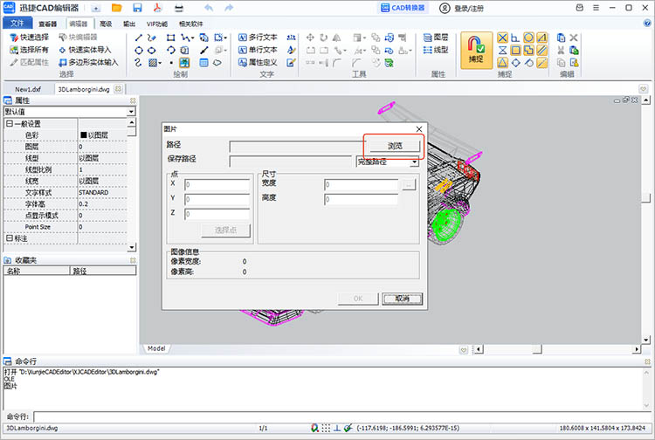Viewport: 655px width, 440px height.
Task: Click the 浏览 browse button
Action: [395, 146]
